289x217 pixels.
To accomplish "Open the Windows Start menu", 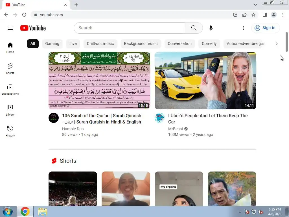I will [8, 211].
